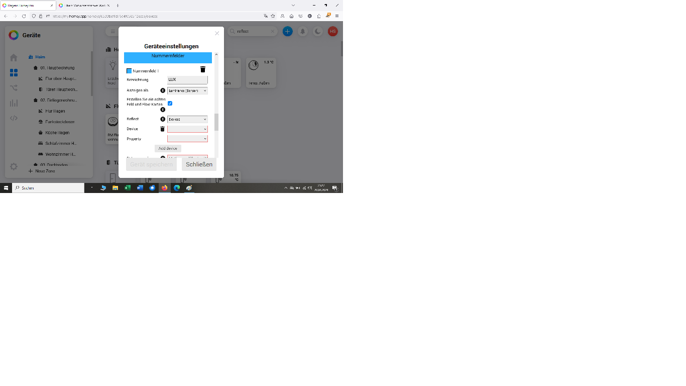Open the Windows Start menu

point(6,187)
